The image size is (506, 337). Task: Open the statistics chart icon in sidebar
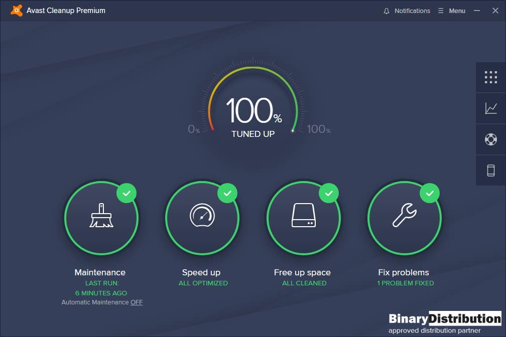click(490, 108)
